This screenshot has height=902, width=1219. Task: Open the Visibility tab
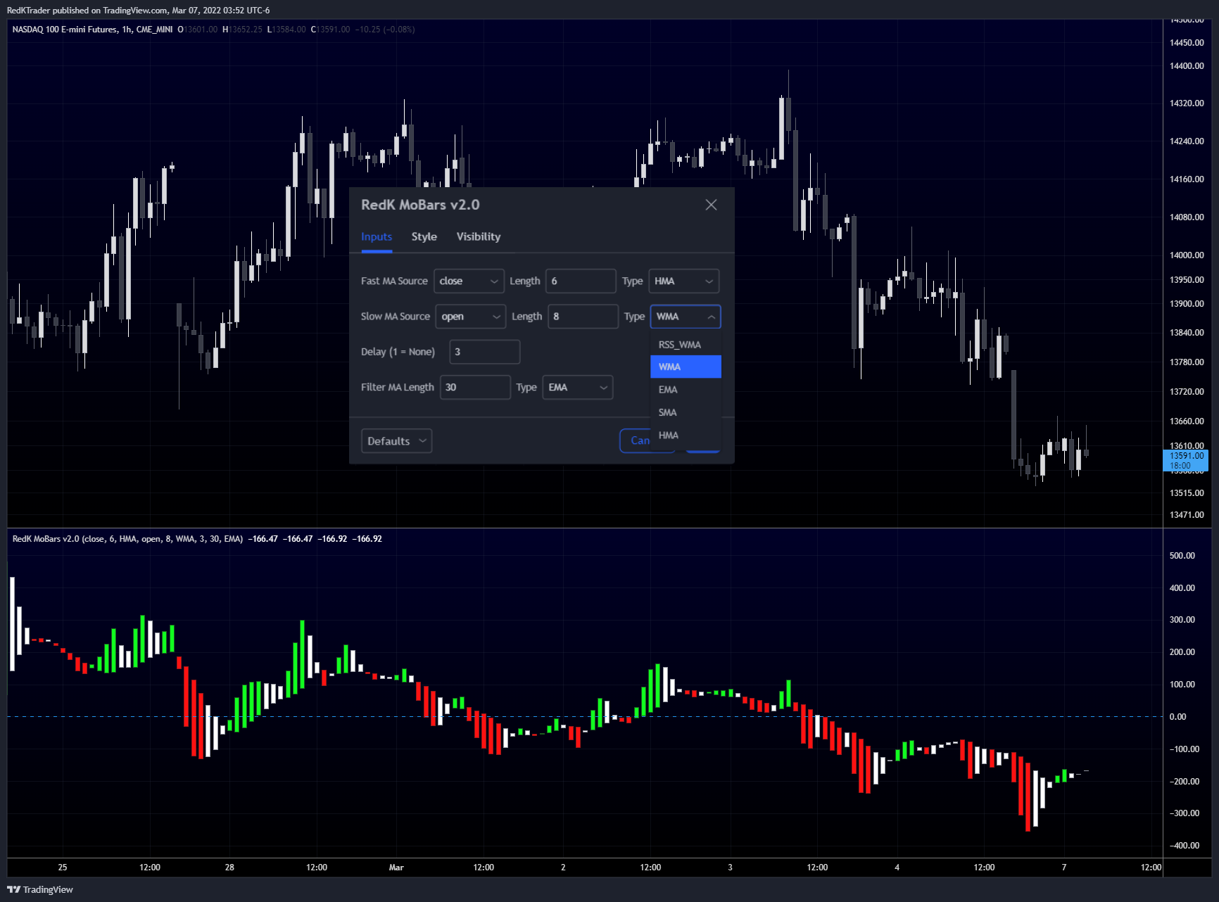[479, 236]
